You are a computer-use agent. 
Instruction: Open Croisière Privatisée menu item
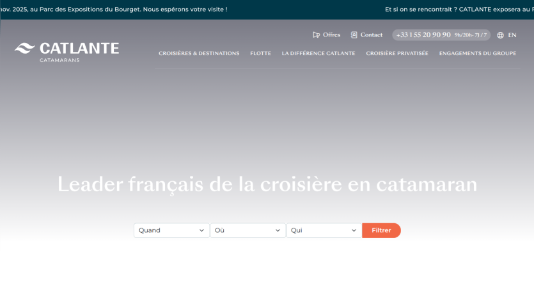click(397, 53)
